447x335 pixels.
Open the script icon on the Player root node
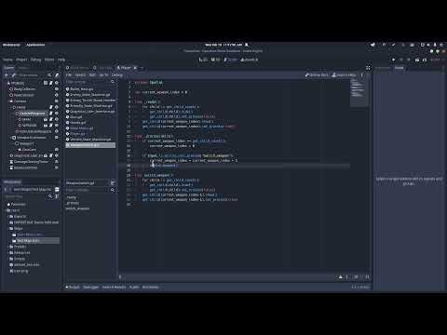(x=51, y=83)
